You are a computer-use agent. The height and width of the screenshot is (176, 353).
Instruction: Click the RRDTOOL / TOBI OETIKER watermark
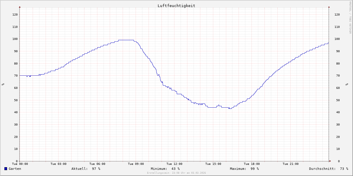(x=350, y=17)
